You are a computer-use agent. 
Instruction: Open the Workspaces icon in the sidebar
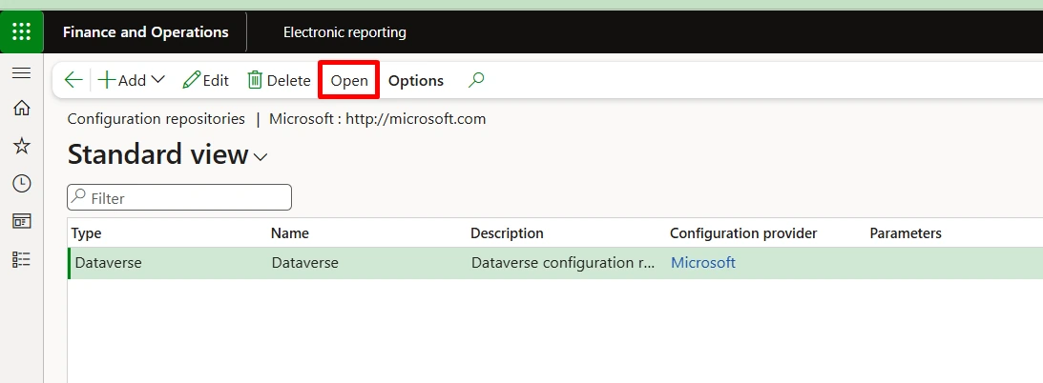21,222
